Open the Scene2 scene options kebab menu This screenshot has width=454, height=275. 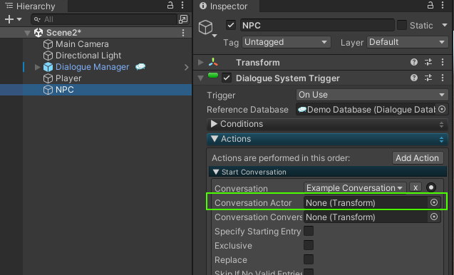[x=183, y=33]
